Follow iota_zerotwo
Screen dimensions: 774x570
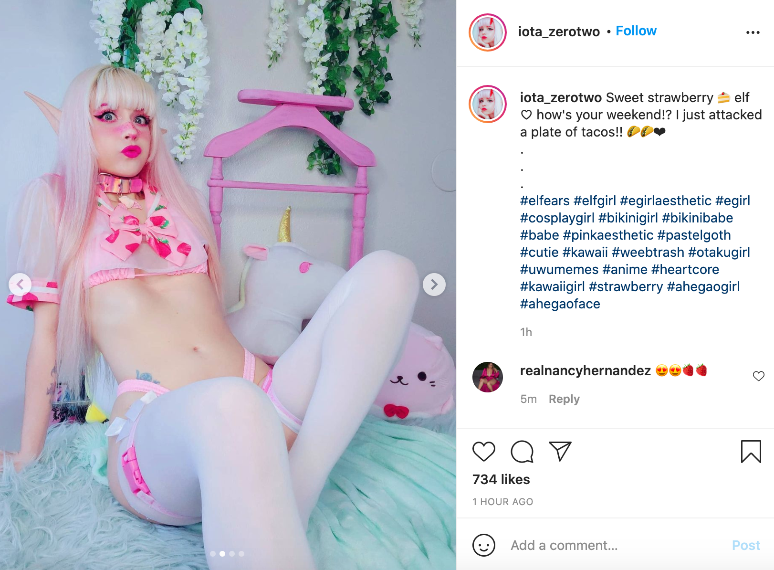coord(636,31)
